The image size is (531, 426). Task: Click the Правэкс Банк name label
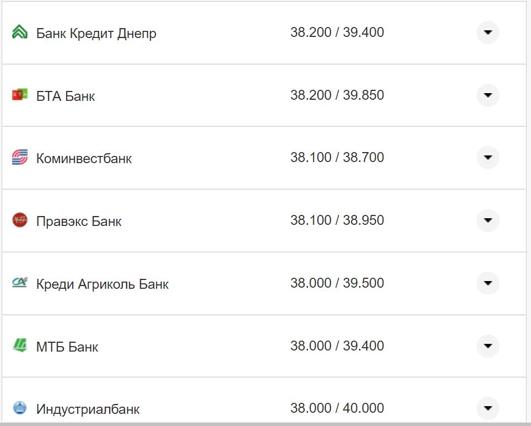(79, 221)
